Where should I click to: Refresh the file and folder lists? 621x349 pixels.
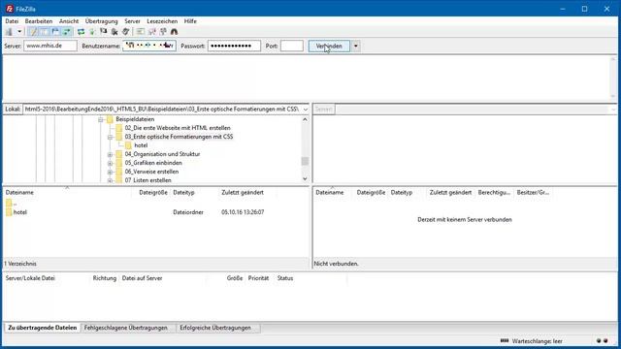81,32
